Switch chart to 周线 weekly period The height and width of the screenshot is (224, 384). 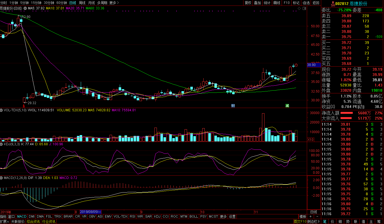82,3
